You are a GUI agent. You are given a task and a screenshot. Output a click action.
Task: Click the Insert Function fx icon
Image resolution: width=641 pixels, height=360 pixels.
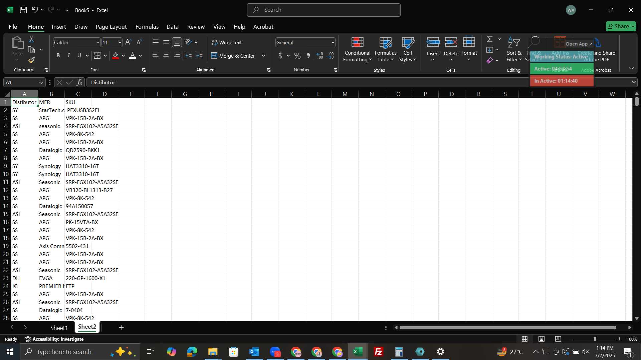tap(79, 82)
